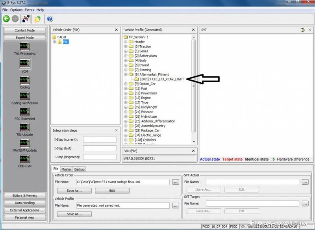Browse for the Vehicle Order file
This screenshot has height=230, width=315.
pyautogui.click(x=176, y=182)
